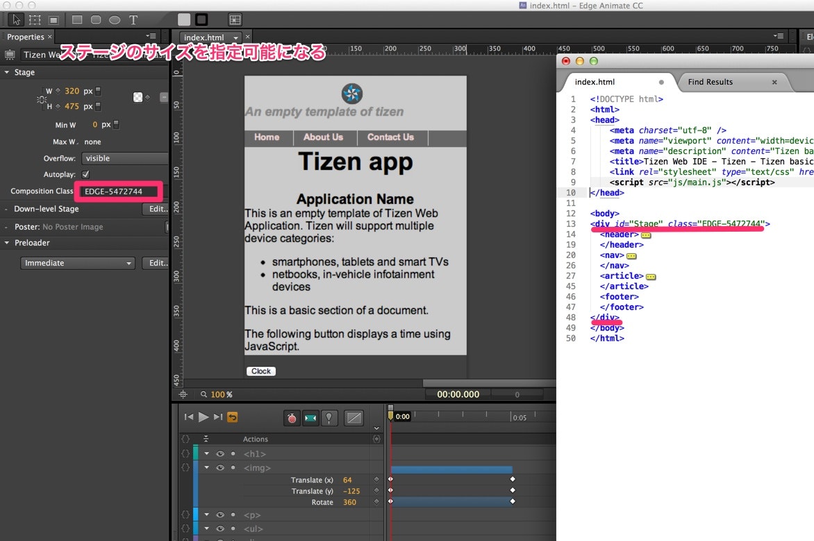Image resolution: width=814 pixels, height=541 pixels.
Task: Click the Contact Us nav link
Action: click(x=391, y=137)
